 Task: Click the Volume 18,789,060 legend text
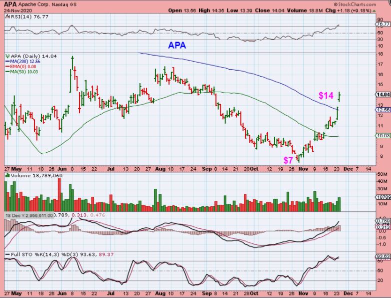pos(36,175)
